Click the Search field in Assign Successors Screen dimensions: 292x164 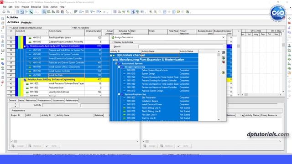click(x=181, y=46)
